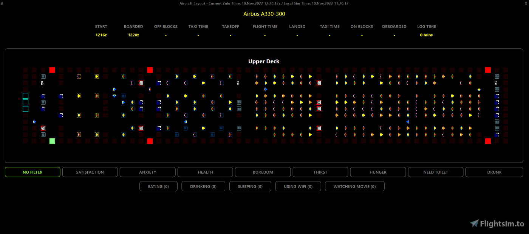Viewport: 529px width, 234px height.
Task: Click the red exit square on the right side
Action: pos(488,70)
